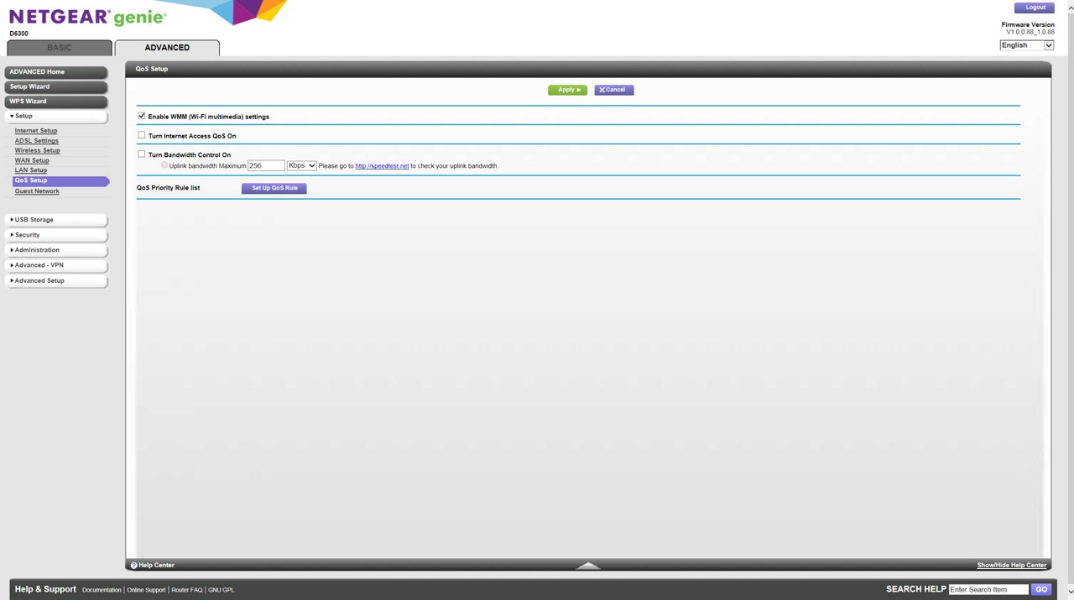Switch to the BASIC tab
The image size is (1074, 600).
[x=60, y=48]
